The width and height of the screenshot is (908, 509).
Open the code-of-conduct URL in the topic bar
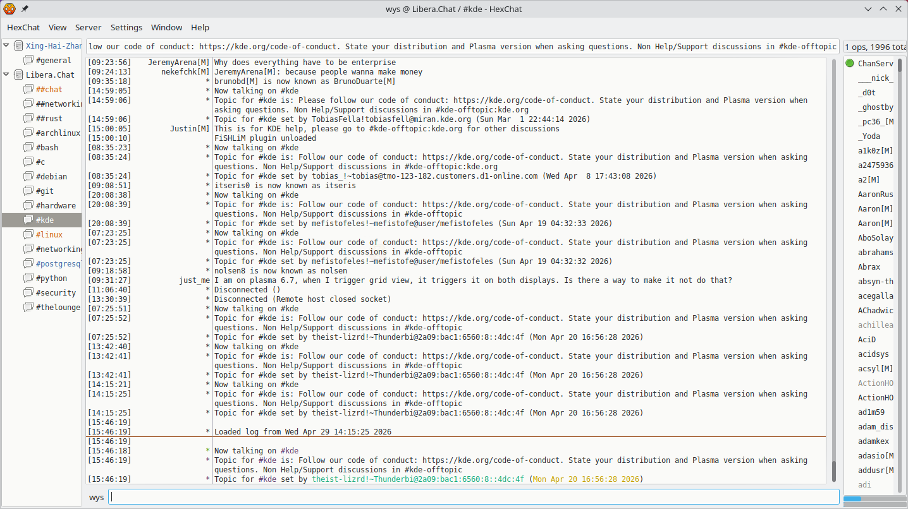coord(271,47)
